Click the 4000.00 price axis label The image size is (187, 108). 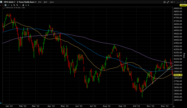[x=178, y=65]
